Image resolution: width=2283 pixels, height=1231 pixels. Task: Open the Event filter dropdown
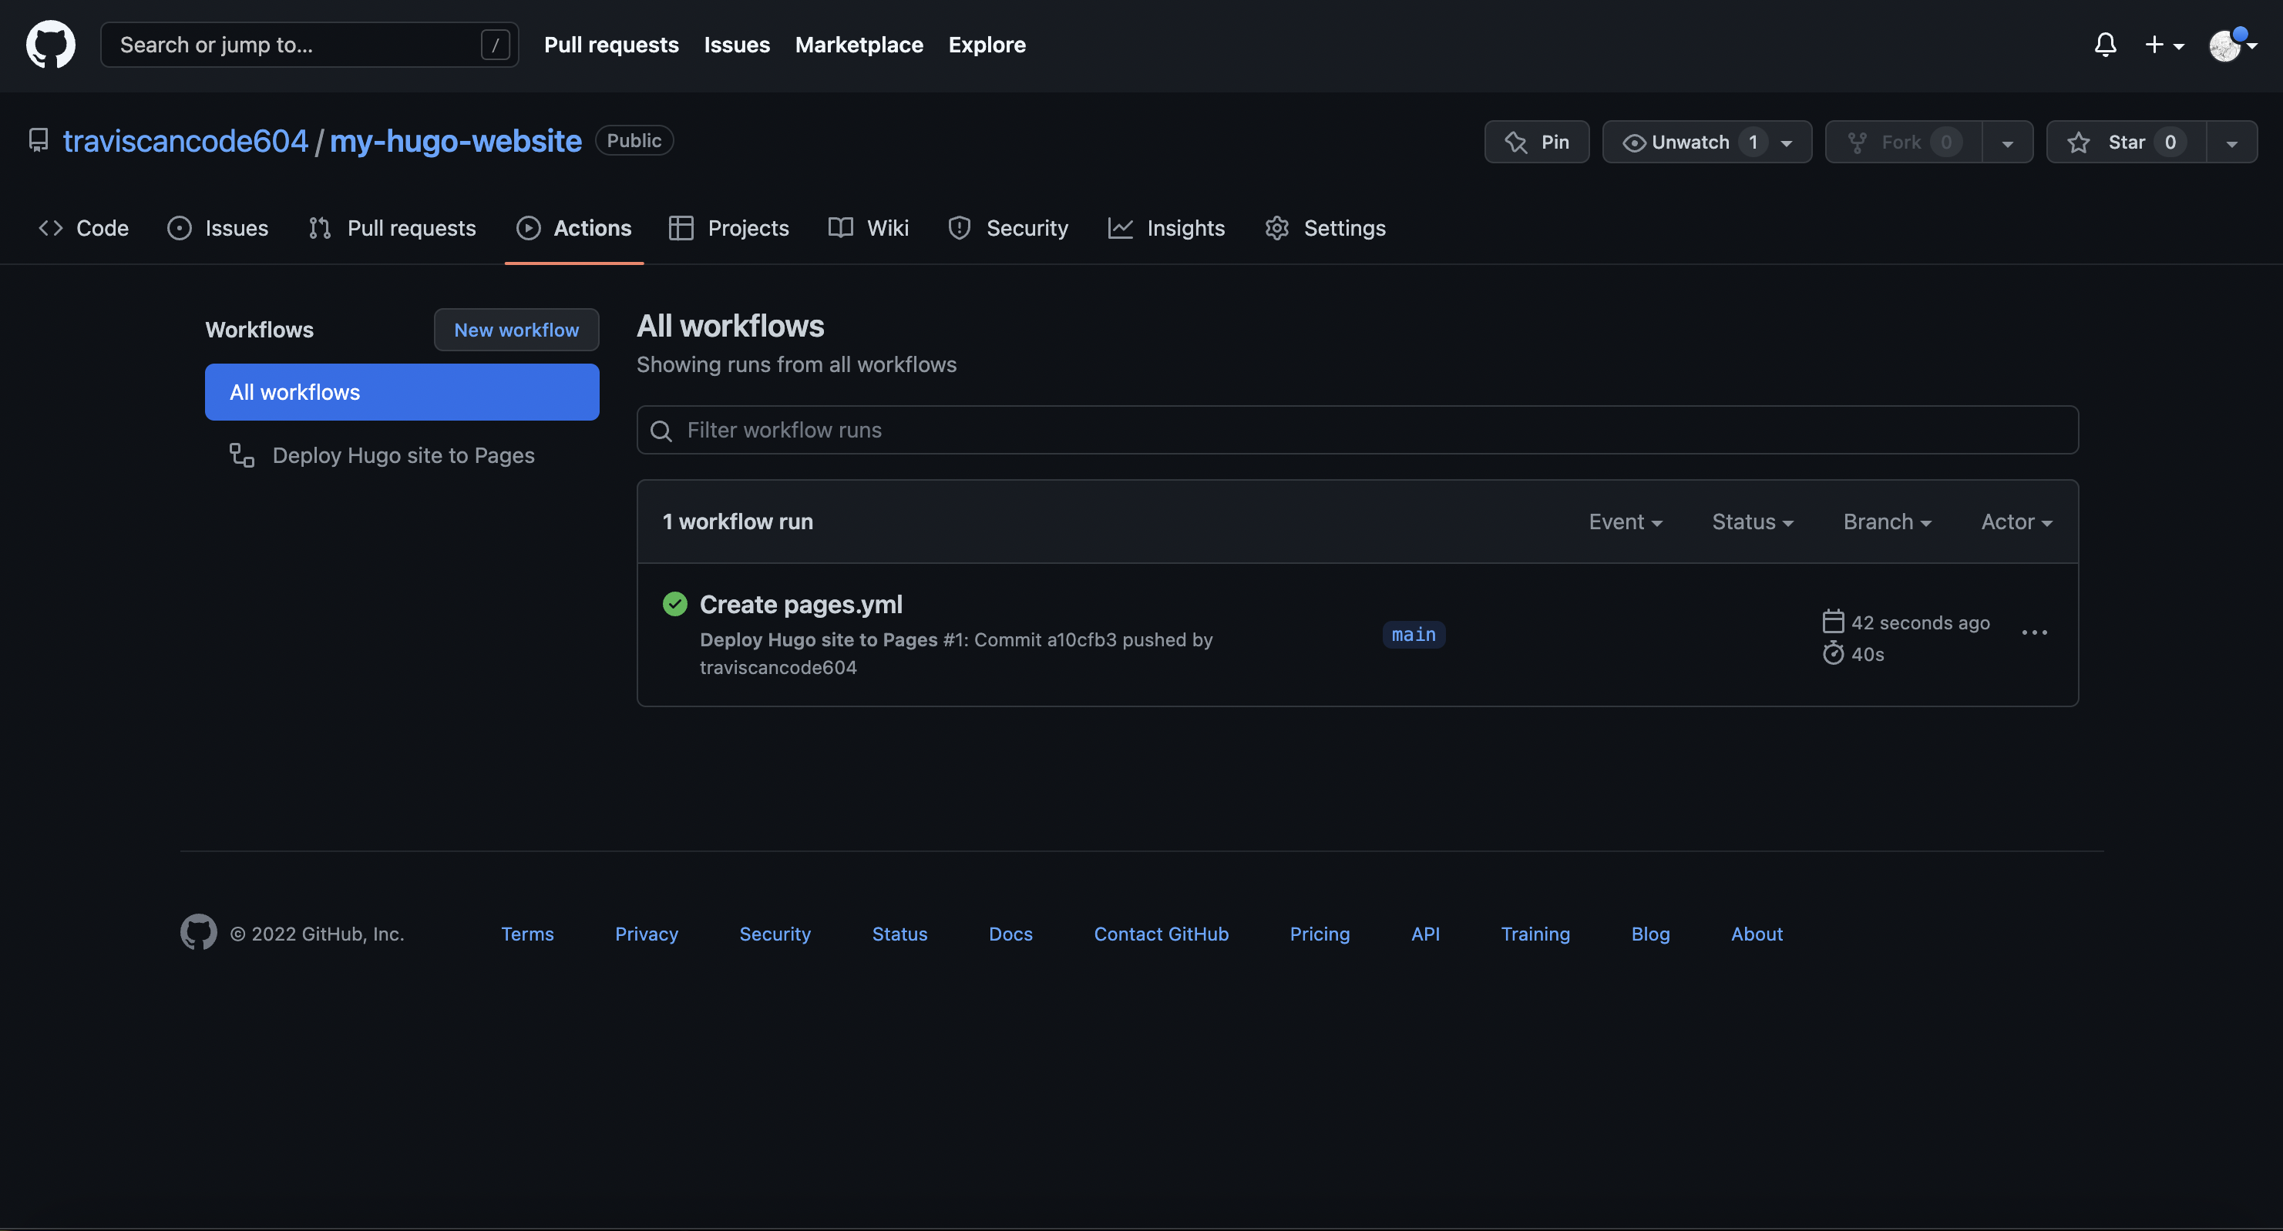(x=1626, y=522)
